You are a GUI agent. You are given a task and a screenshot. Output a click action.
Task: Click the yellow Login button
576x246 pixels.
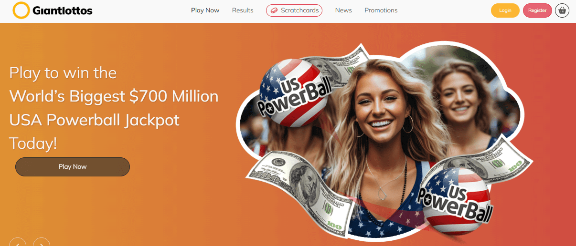(505, 10)
